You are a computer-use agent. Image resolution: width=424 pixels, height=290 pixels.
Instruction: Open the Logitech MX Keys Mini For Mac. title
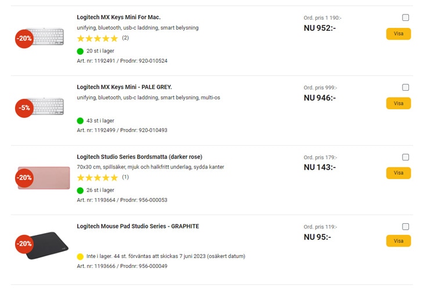[x=118, y=17]
